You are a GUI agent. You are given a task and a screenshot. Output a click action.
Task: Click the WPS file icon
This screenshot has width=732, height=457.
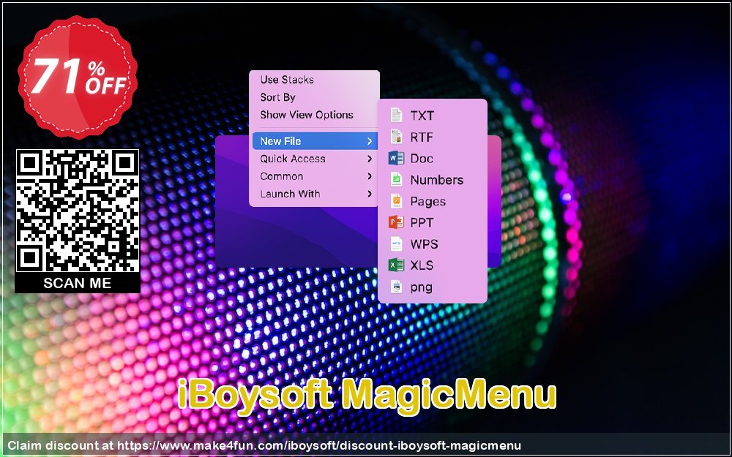pyautogui.click(x=396, y=244)
